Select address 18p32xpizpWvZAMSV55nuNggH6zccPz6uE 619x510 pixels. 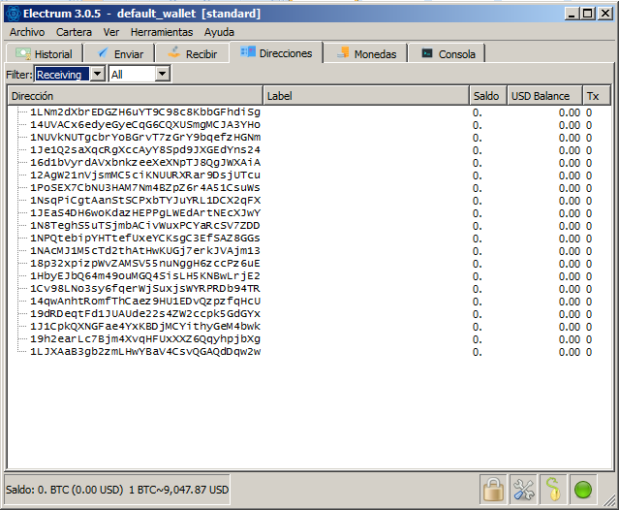pos(145,265)
